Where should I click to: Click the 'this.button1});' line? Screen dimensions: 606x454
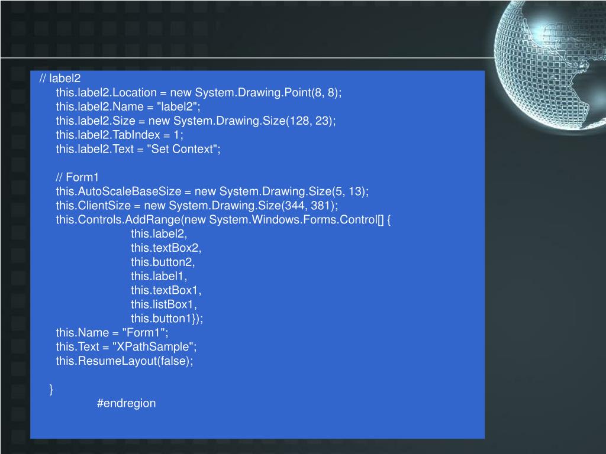coord(166,319)
